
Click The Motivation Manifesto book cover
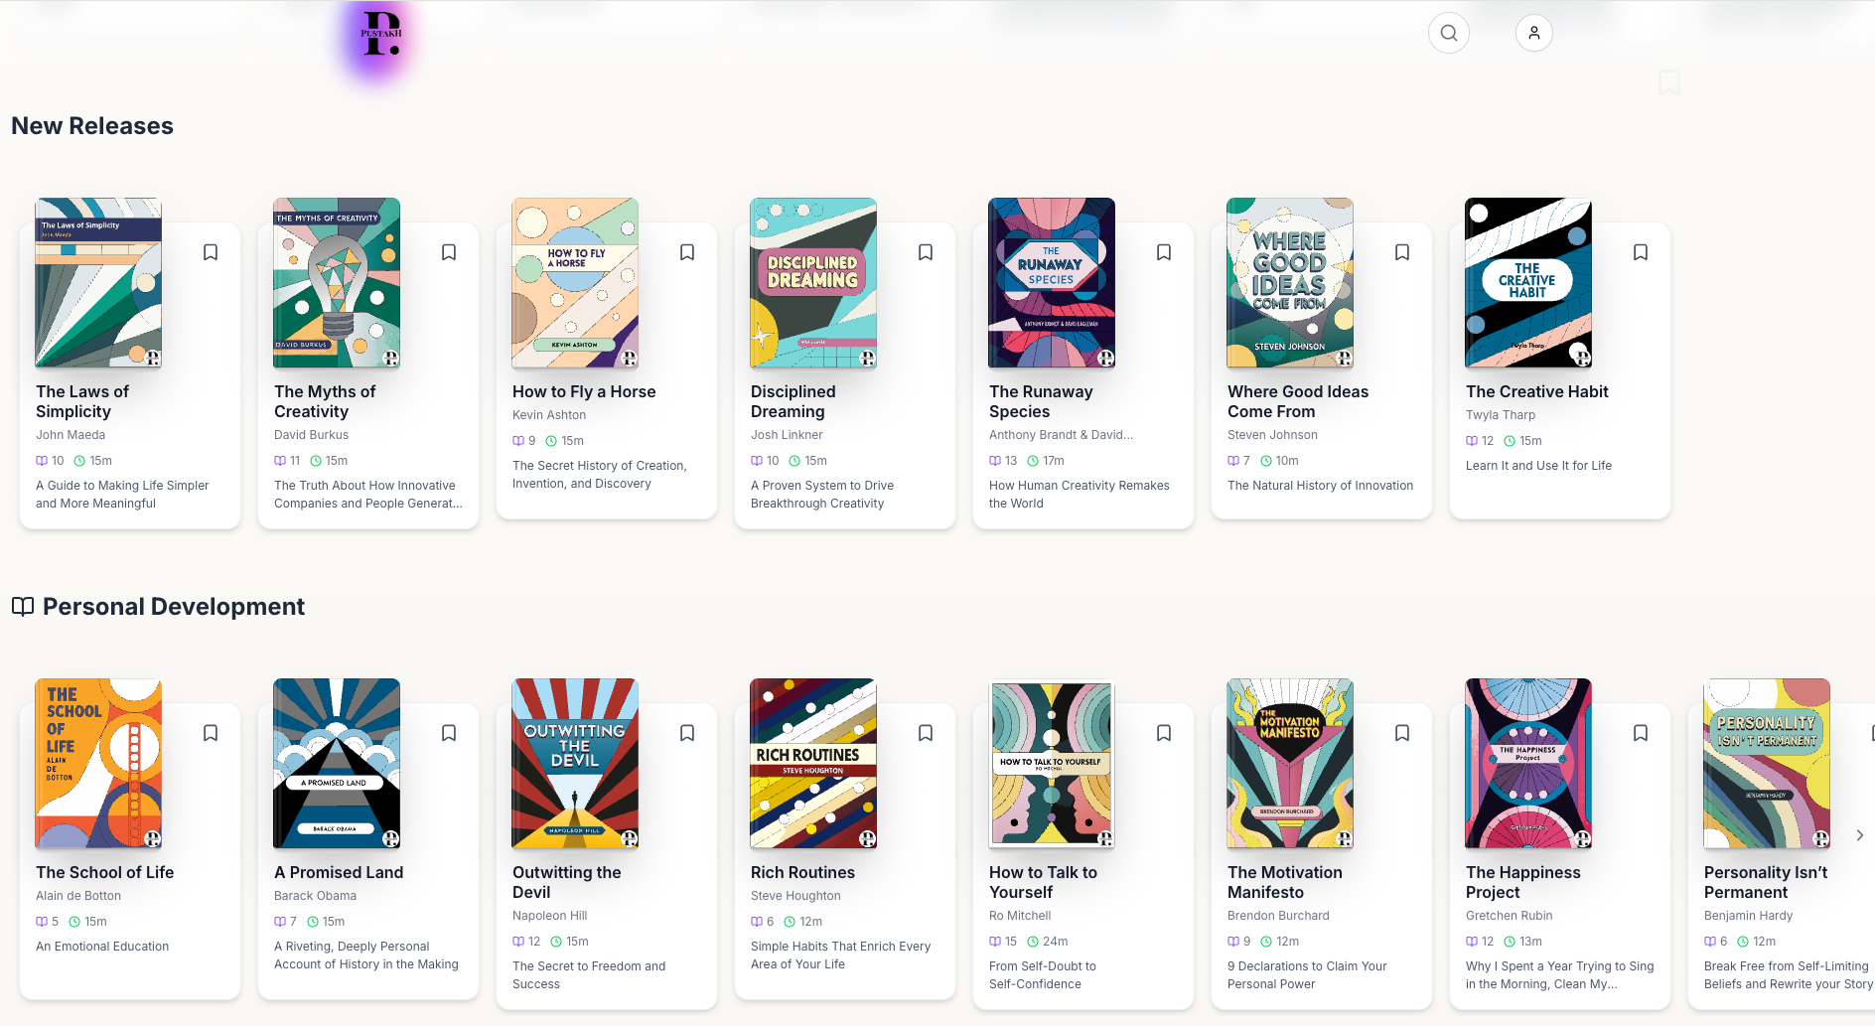pyautogui.click(x=1290, y=763)
